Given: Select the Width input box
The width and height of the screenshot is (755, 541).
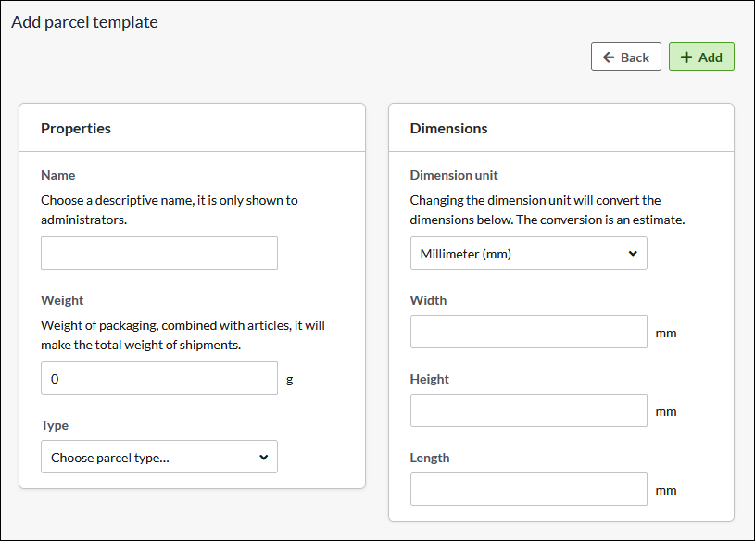Looking at the screenshot, I should 528,332.
